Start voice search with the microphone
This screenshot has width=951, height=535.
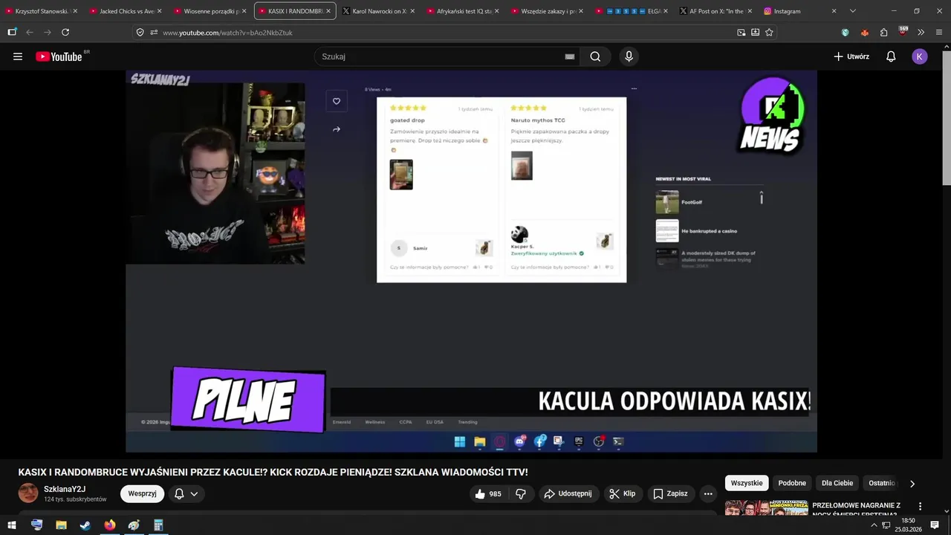629,56
